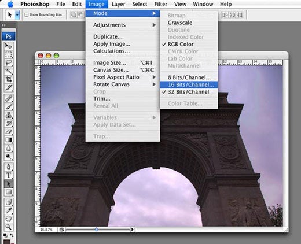The image size is (301, 244).
Task: Select the Move tool
Action: pos(9,46)
